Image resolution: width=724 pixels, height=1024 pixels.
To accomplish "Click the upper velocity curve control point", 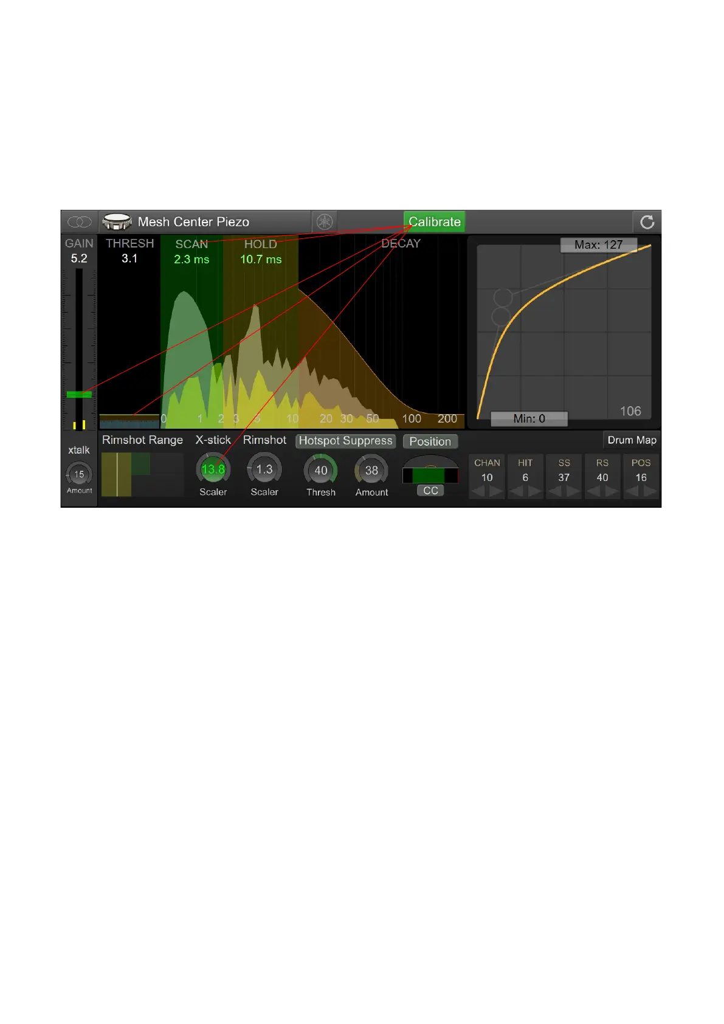I will click(x=503, y=297).
